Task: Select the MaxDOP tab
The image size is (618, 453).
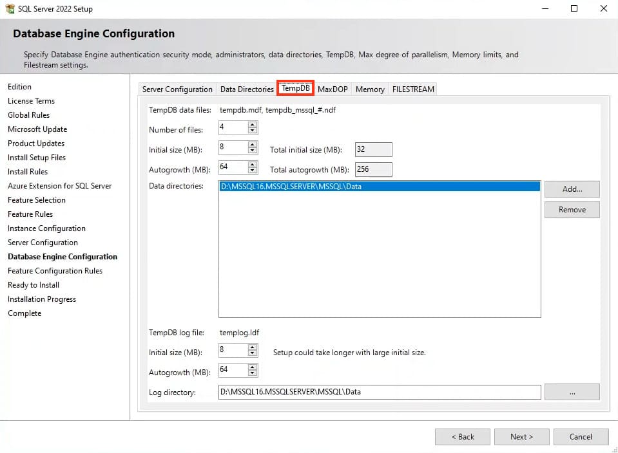Action: [x=333, y=89]
